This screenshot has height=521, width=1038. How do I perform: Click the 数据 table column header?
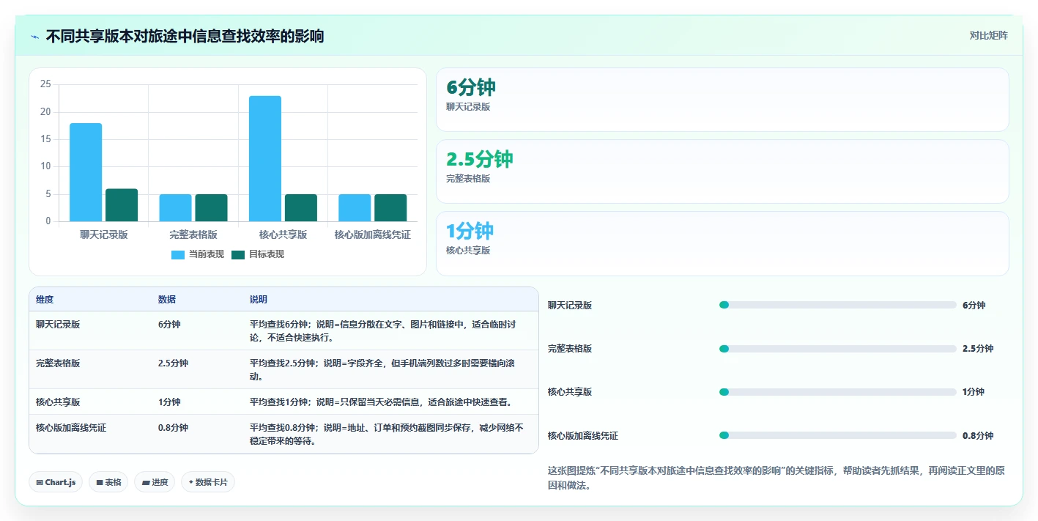167,300
